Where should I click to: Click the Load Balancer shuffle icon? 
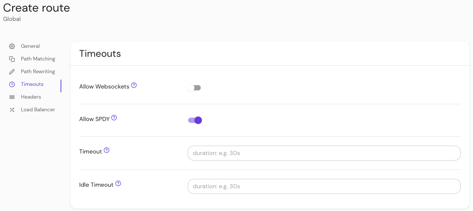12,110
